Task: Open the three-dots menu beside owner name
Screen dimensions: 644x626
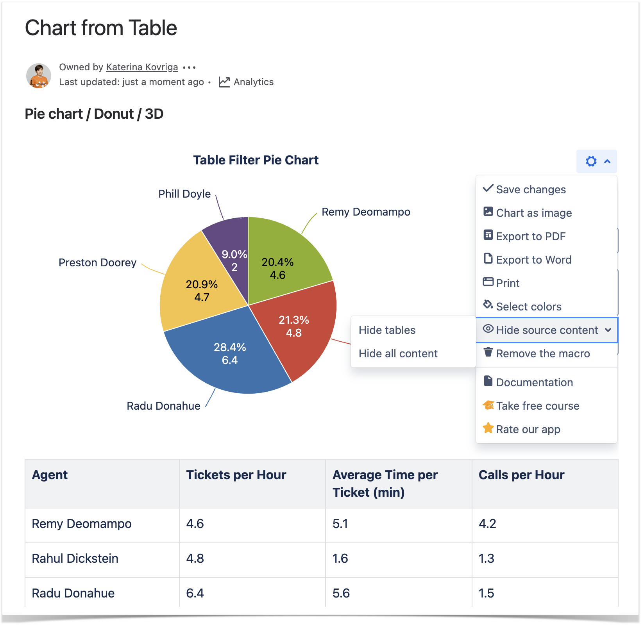Action: pos(189,68)
